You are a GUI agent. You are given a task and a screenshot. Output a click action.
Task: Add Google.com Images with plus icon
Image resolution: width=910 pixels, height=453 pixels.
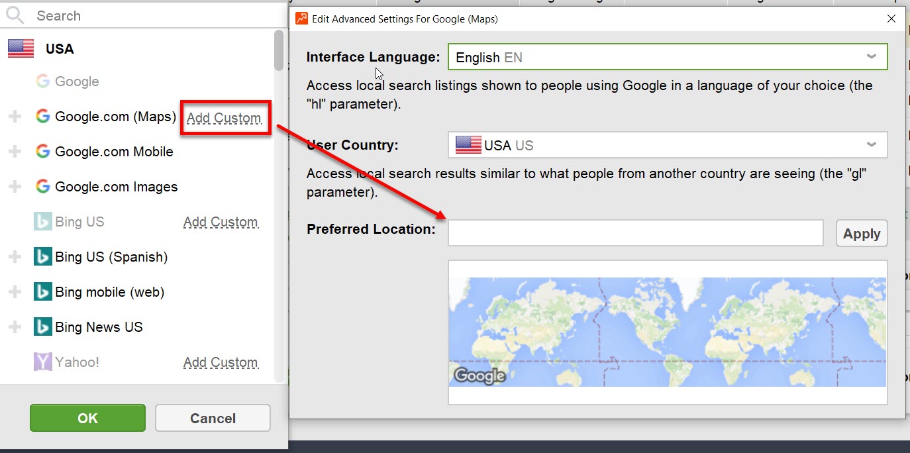15,187
